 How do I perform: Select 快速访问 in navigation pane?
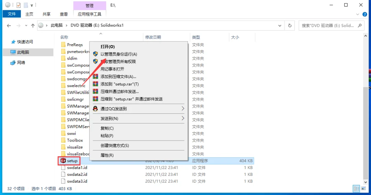coord(25,42)
